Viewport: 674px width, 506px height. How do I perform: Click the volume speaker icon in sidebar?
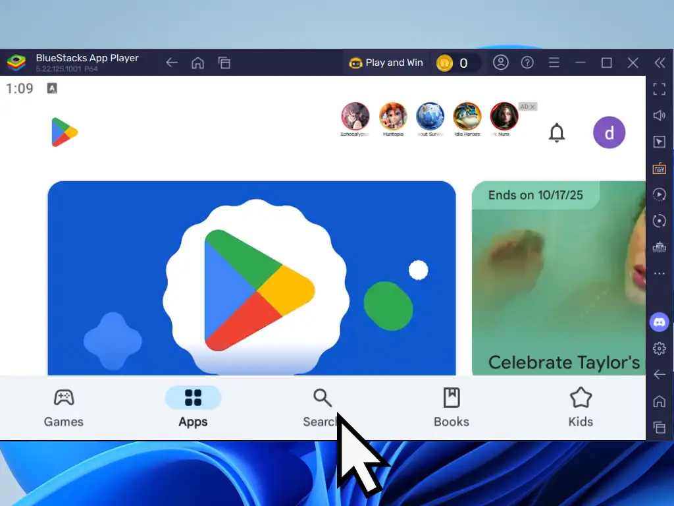click(x=659, y=115)
